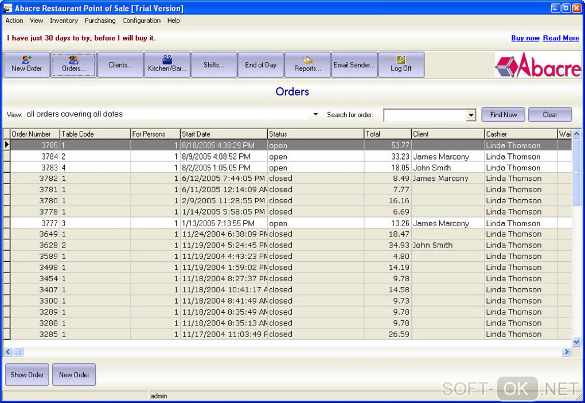This screenshot has height=403, width=585.
Task: Click the total 6.69 cell
Action: coord(388,212)
